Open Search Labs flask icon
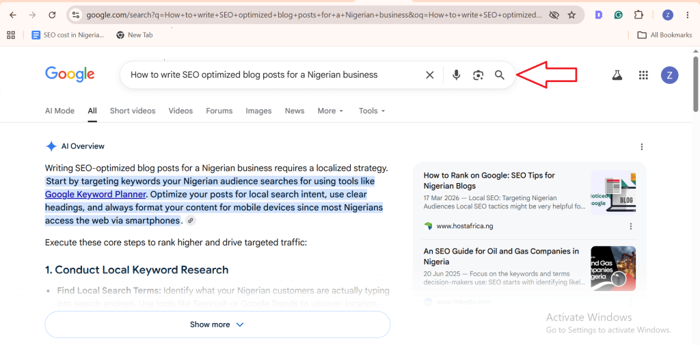The image size is (700, 345). pyautogui.click(x=617, y=75)
